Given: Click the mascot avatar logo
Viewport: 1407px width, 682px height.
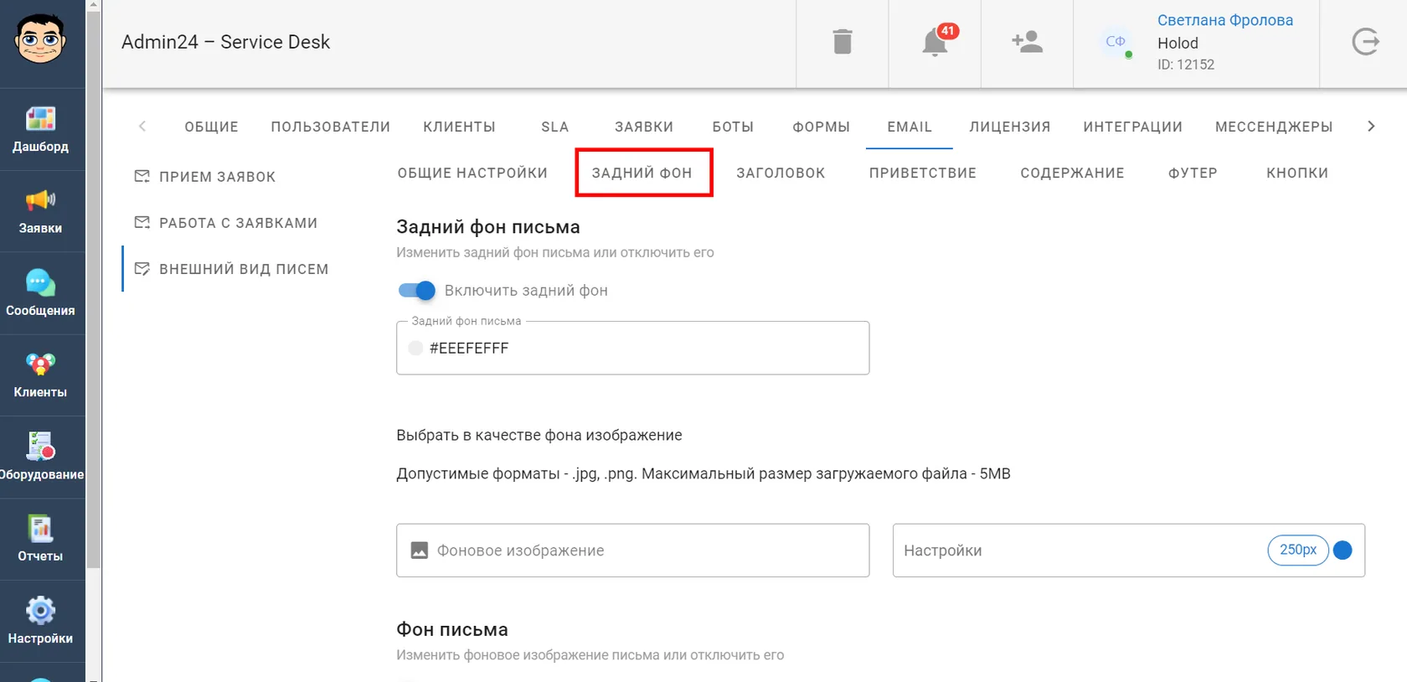Looking at the screenshot, I should tap(40, 39).
